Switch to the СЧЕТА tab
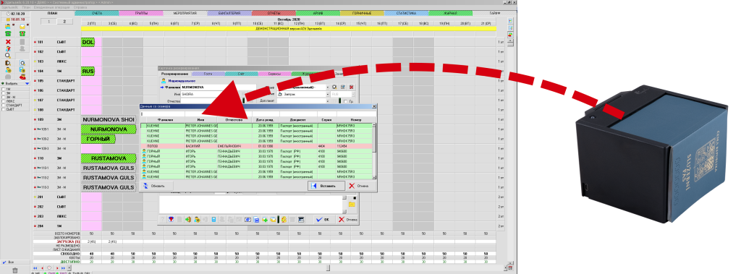741x274 pixels. [x=97, y=13]
